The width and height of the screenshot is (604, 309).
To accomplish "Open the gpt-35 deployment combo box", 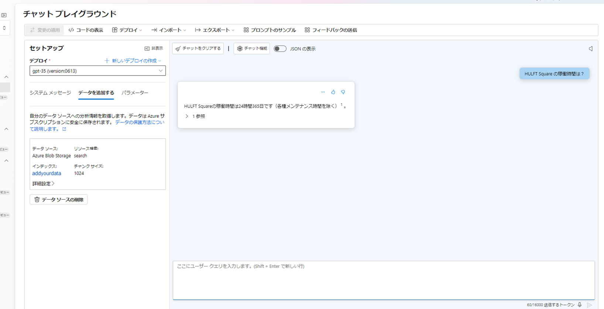I will point(98,71).
